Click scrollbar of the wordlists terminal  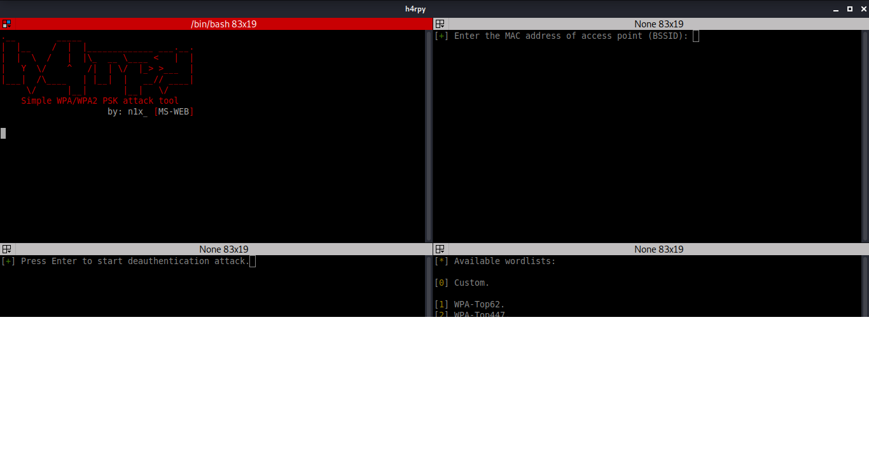click(865, 285)
